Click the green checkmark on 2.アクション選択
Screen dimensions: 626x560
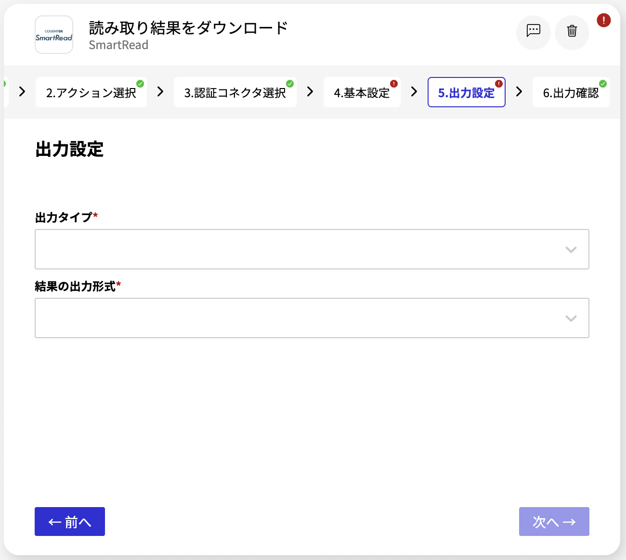pos(140,83)
